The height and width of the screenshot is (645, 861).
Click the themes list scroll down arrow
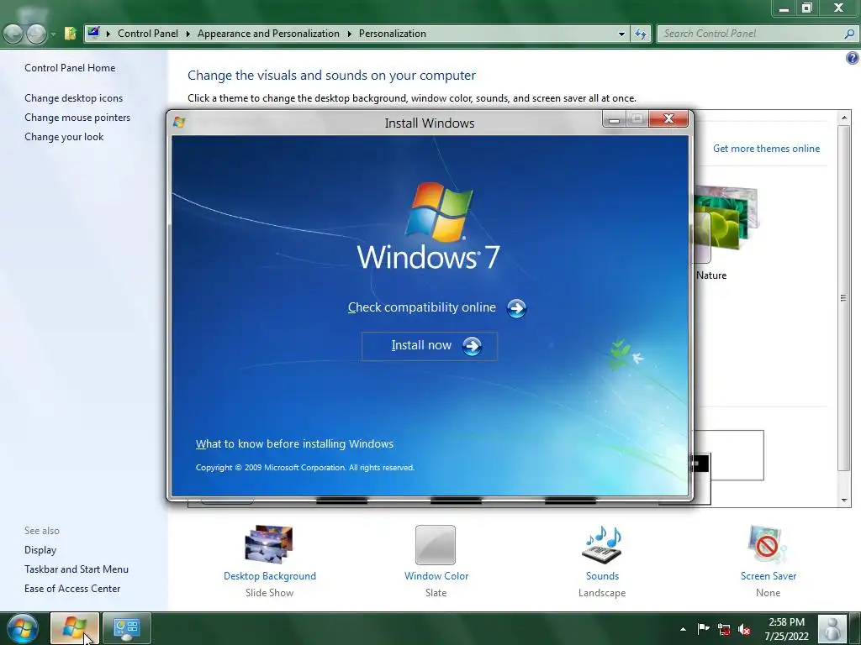(844, 501)
